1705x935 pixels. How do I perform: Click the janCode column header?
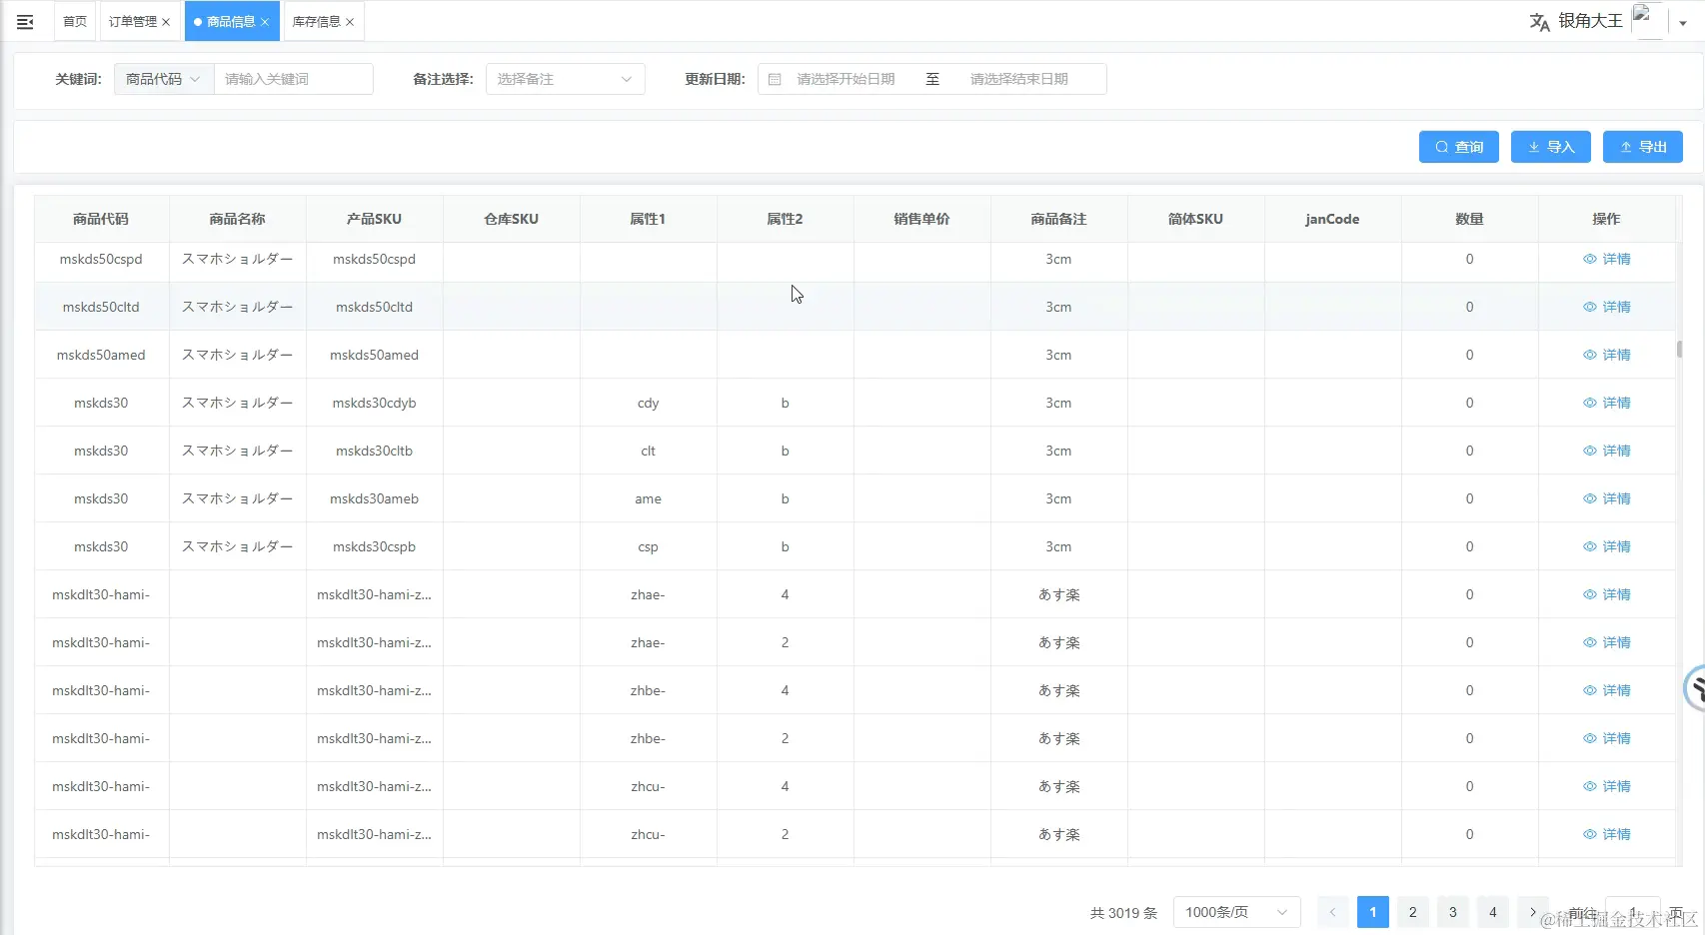[x=1333, y=219]
